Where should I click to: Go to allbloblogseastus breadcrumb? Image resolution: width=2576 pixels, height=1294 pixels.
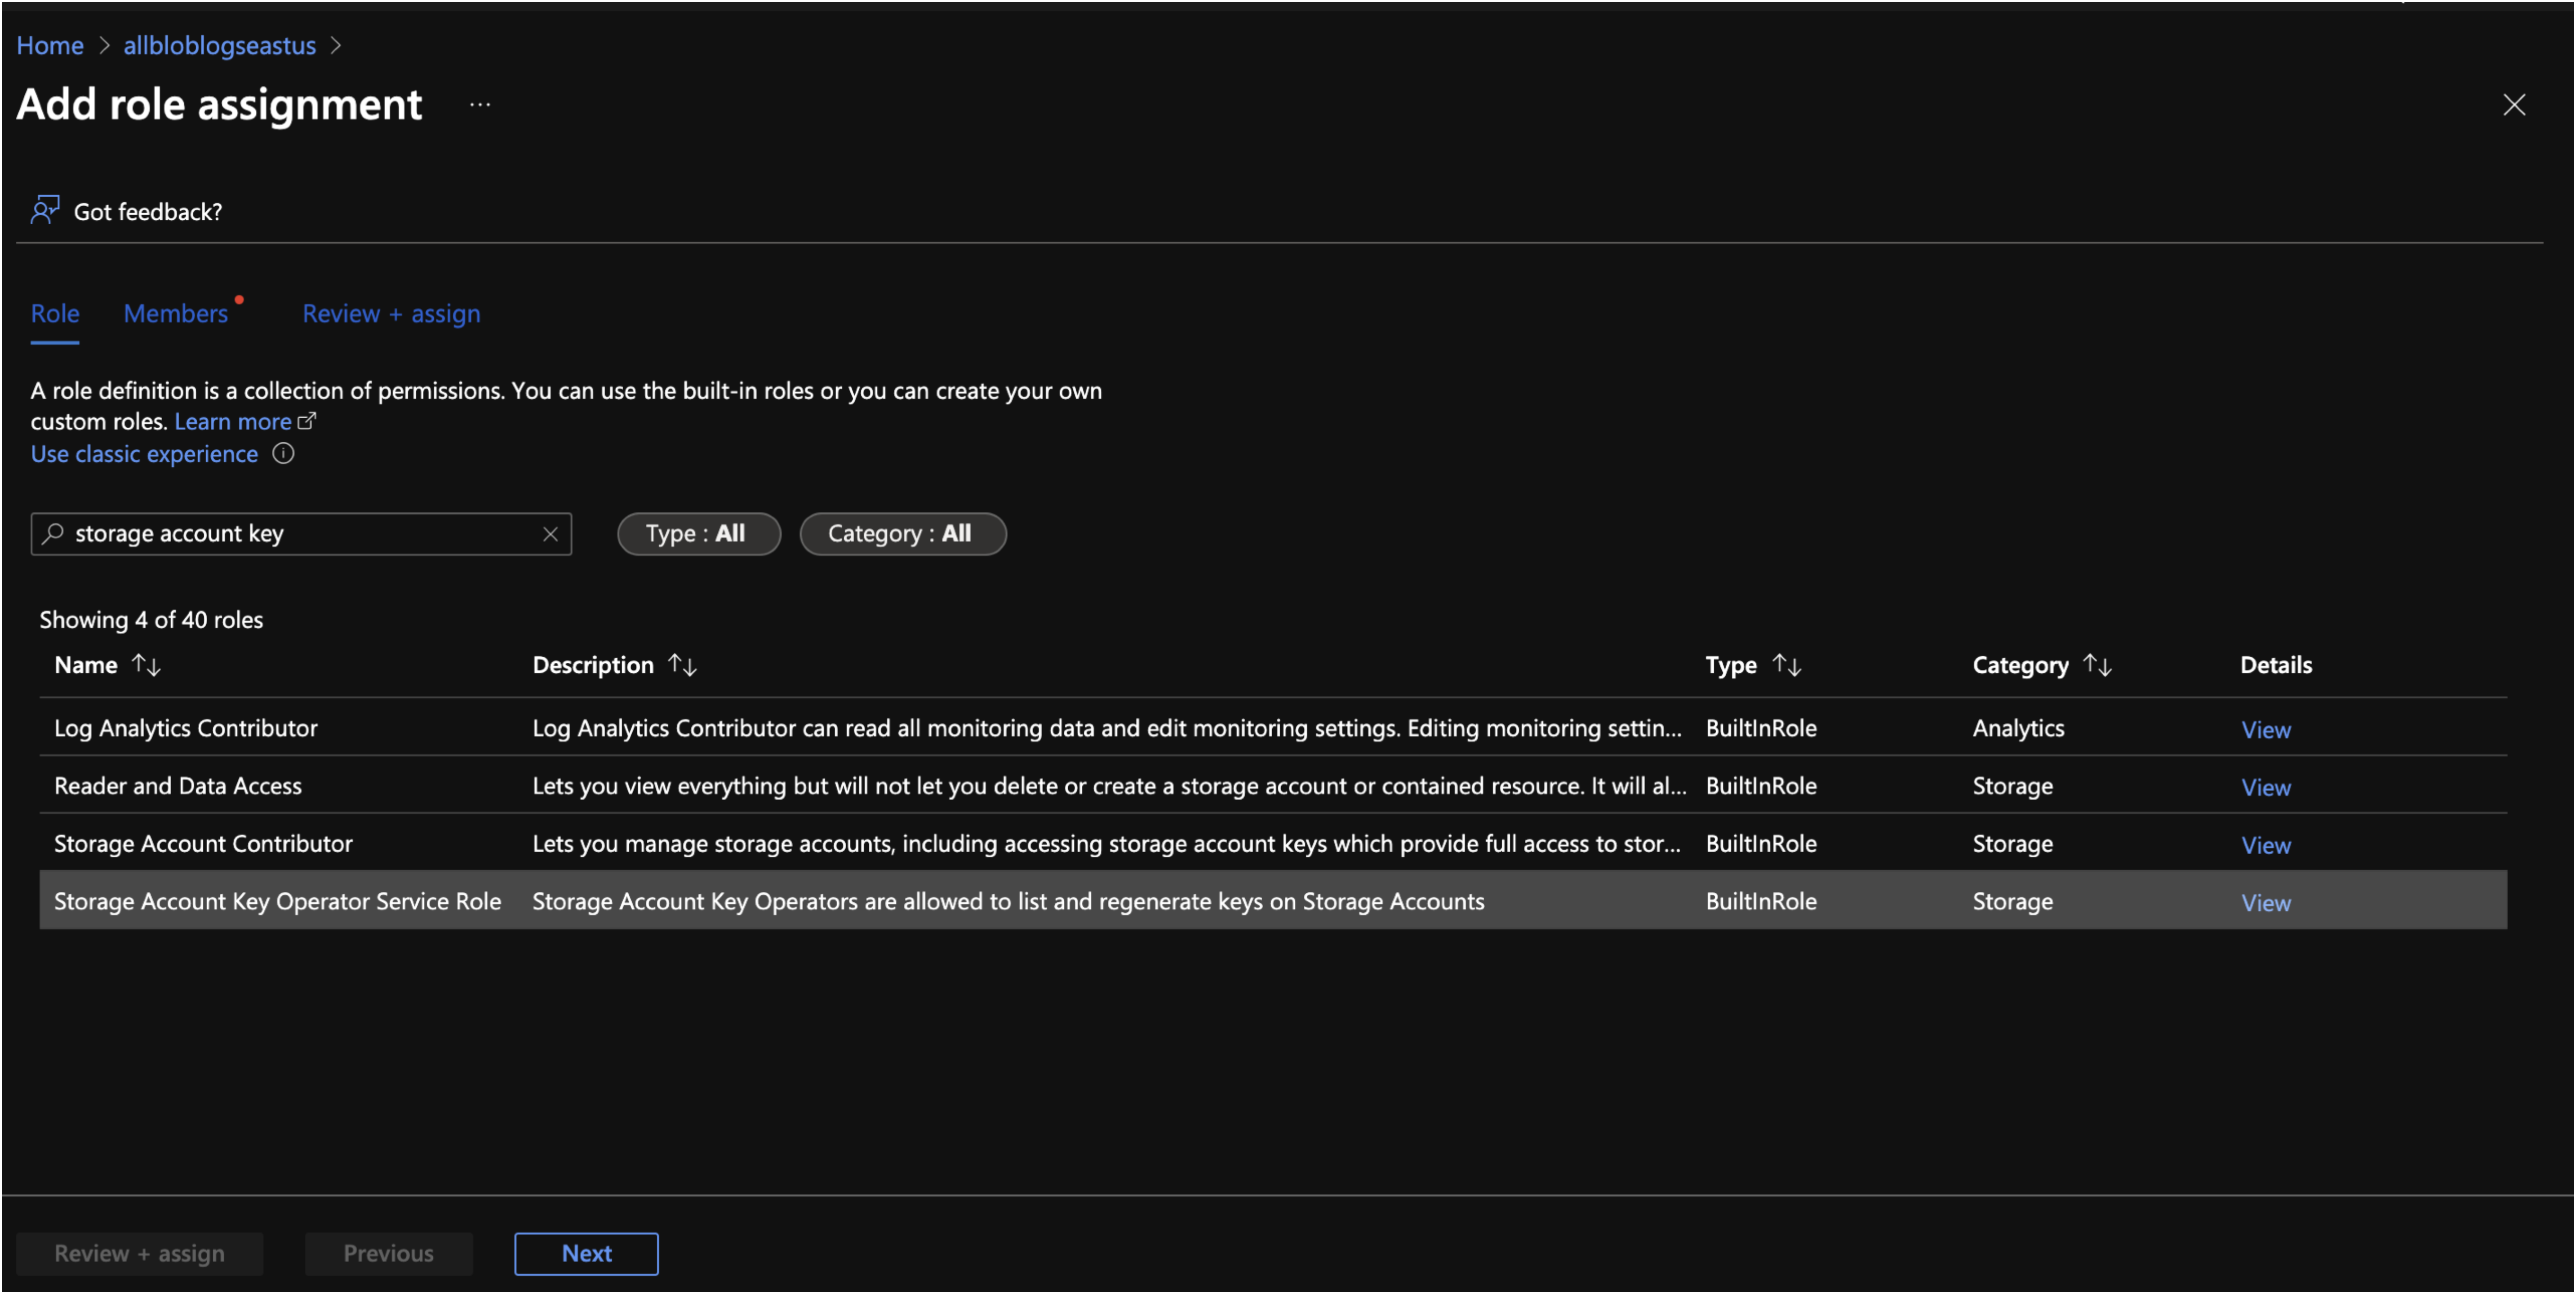[x=219, y=46]
